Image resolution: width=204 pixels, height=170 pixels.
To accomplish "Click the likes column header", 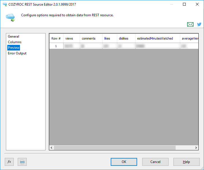I will 110,38.
